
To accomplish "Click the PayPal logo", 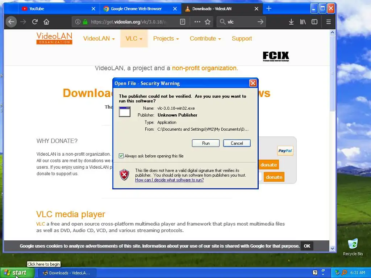I will 285,151.
